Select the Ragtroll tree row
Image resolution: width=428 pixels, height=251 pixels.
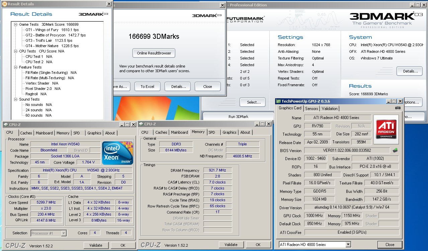tap(36, 94)
